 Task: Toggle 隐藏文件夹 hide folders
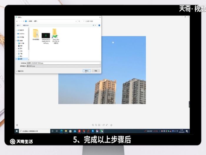click(x=20, y=71)
